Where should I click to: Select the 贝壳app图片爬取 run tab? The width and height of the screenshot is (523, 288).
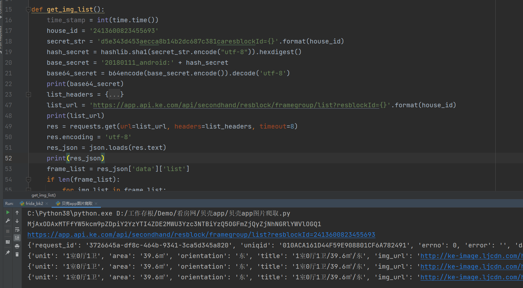[77, 204]
